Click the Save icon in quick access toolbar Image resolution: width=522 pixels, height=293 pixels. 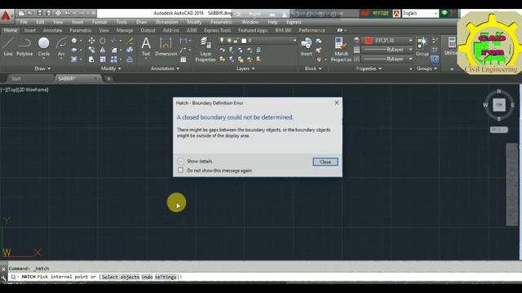click(x=40, y=13)
